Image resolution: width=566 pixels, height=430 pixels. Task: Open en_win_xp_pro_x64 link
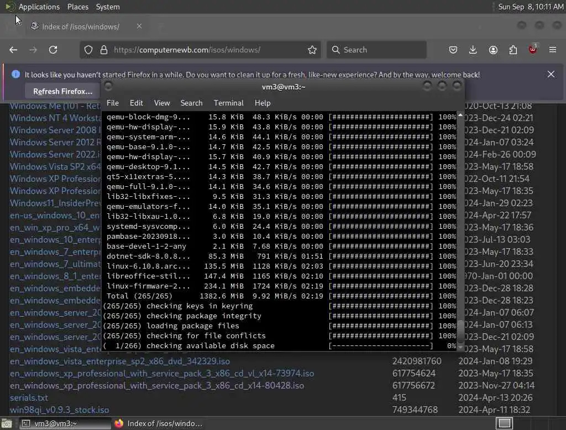[x=56, y=228]
